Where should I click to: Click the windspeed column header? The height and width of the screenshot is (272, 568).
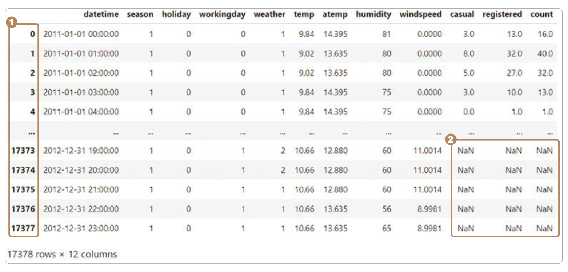[420, 15]
